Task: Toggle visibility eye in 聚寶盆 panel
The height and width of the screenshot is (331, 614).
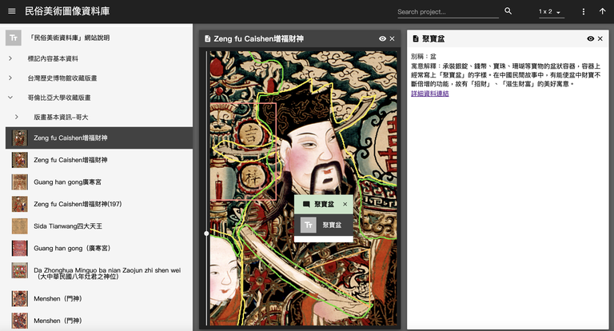Action: click(x=591, y=39)
